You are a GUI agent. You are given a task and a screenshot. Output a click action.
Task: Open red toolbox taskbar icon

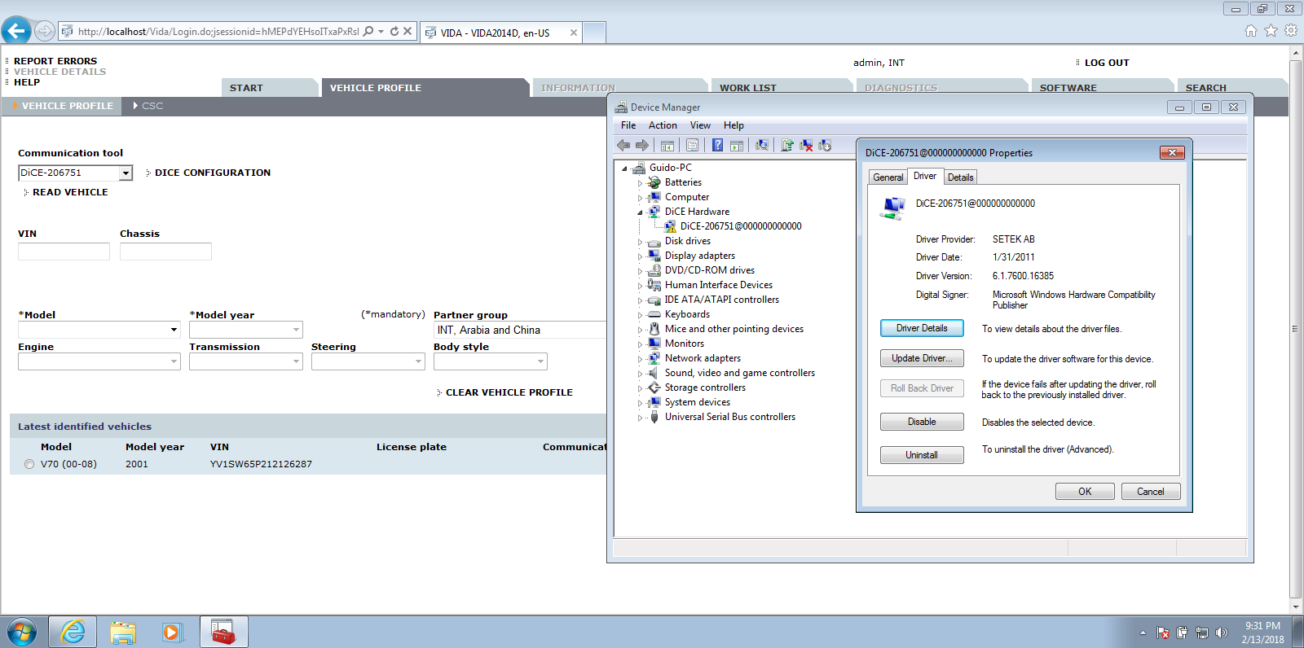pos(223,632)
